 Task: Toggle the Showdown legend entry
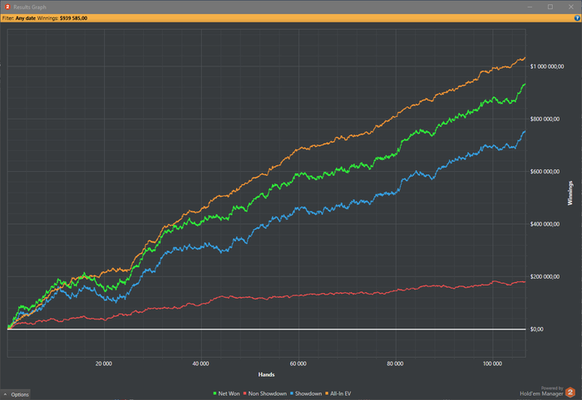click(306, 393)
